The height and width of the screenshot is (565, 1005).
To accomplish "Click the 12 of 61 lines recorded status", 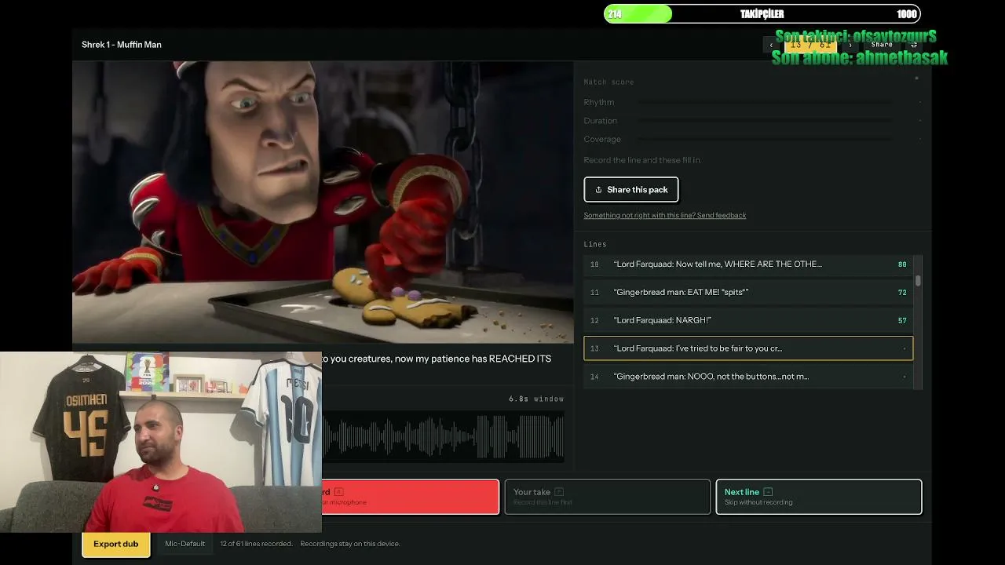I will pos(256,544).
